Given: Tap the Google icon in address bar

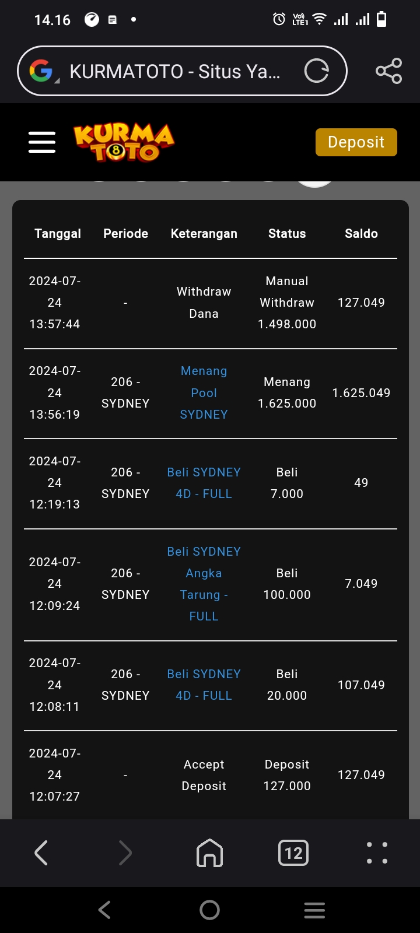Looking at the screenshot, I should pos(41,71).
